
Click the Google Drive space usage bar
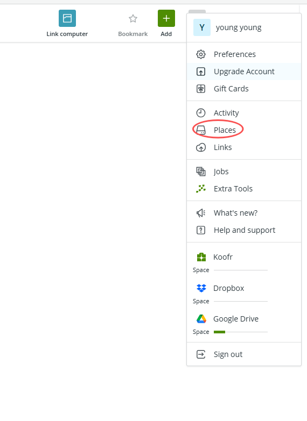coord(241,332)
